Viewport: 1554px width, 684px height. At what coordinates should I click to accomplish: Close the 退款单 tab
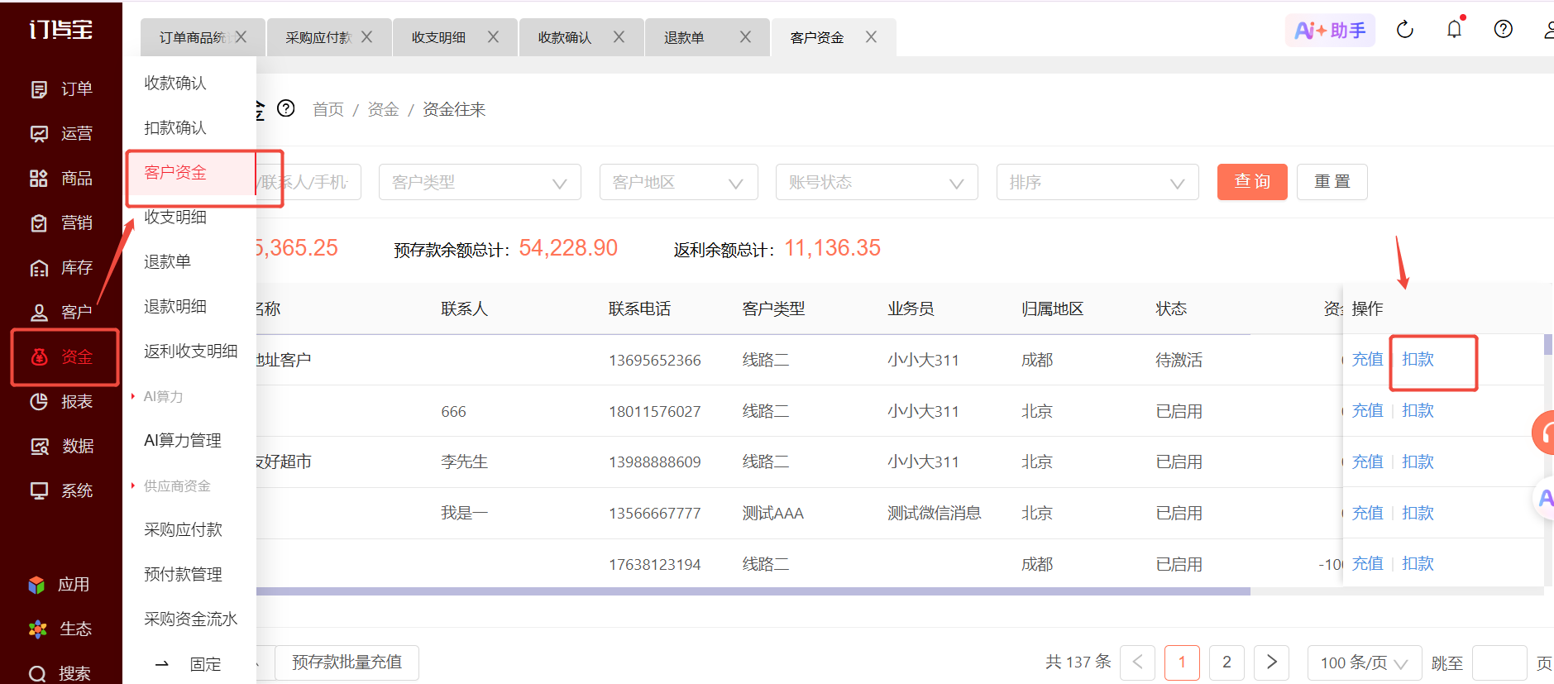pos(745,37)
